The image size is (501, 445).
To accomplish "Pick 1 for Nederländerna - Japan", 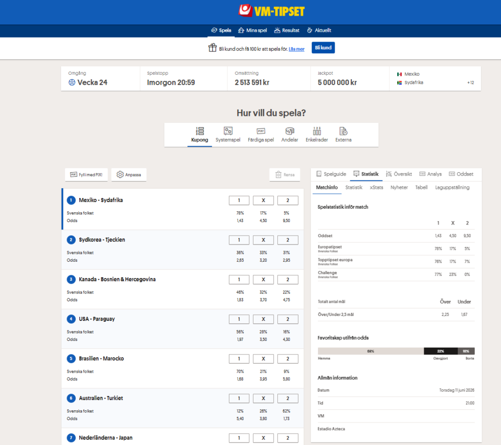I will tap(239, 438).
